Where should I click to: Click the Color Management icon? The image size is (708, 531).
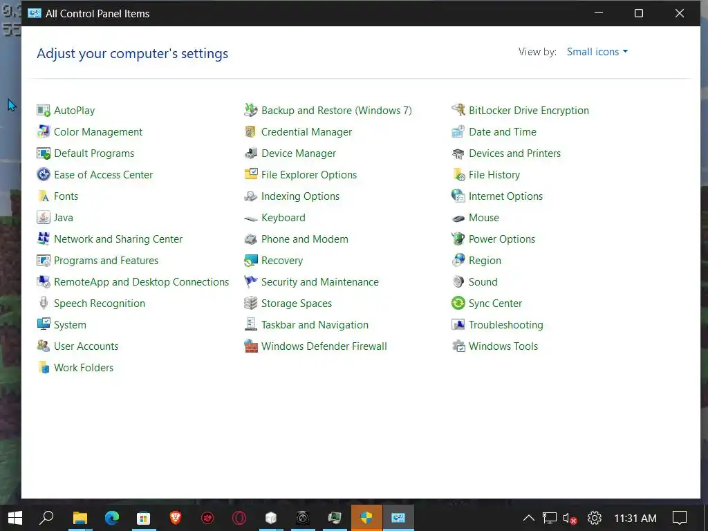coord(44,132)
